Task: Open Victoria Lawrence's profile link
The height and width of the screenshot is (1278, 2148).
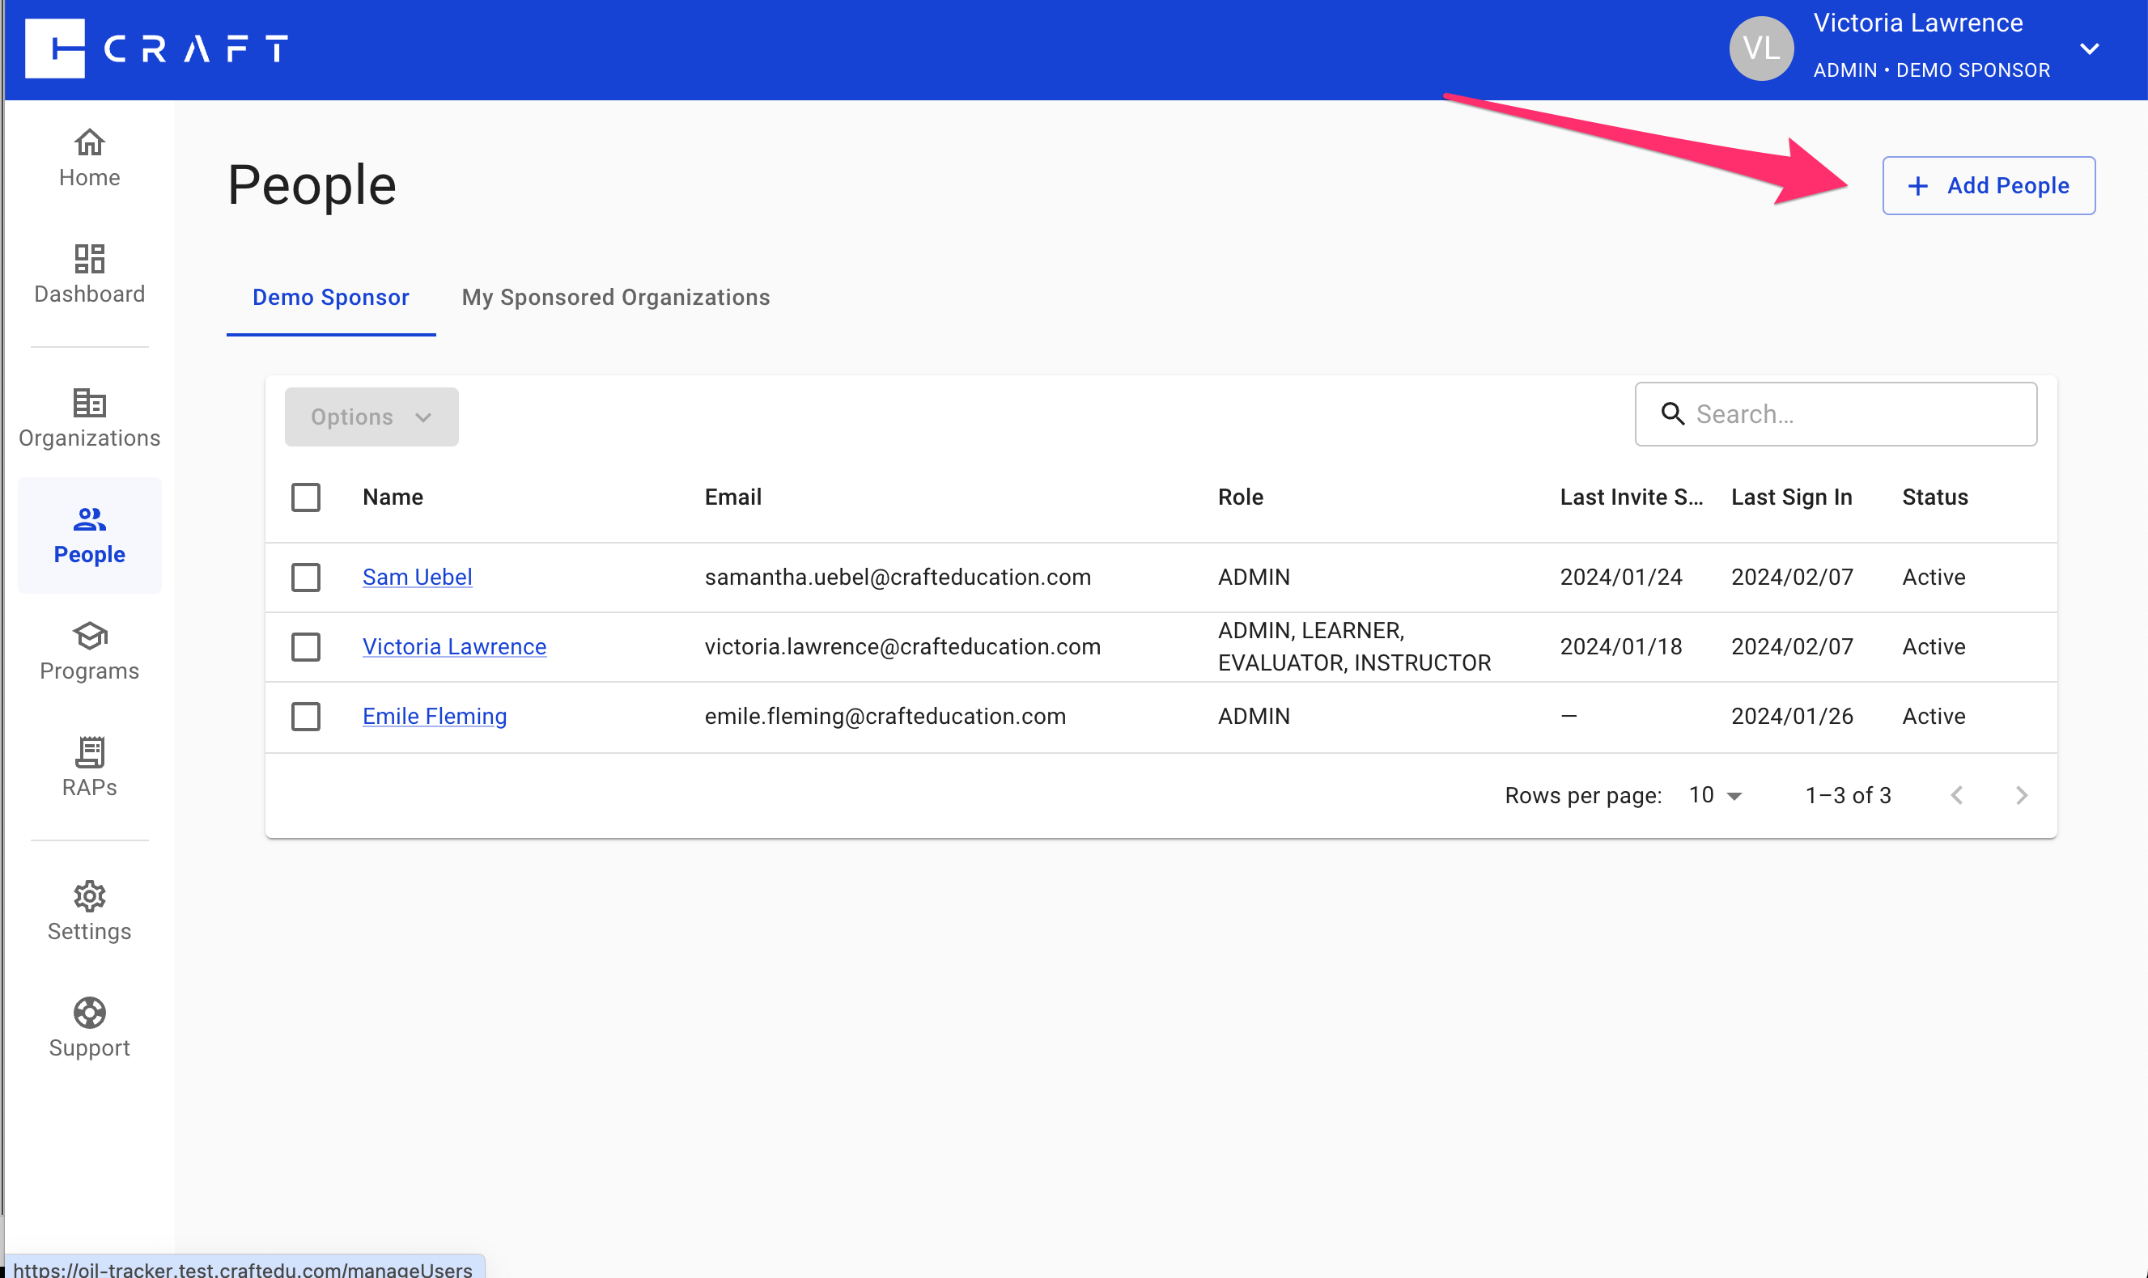Action: [453, 646]
